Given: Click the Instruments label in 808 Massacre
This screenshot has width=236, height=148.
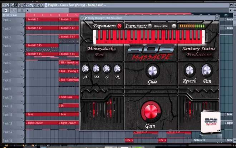Looking at the screenshot, I should [x=136, y=26].
